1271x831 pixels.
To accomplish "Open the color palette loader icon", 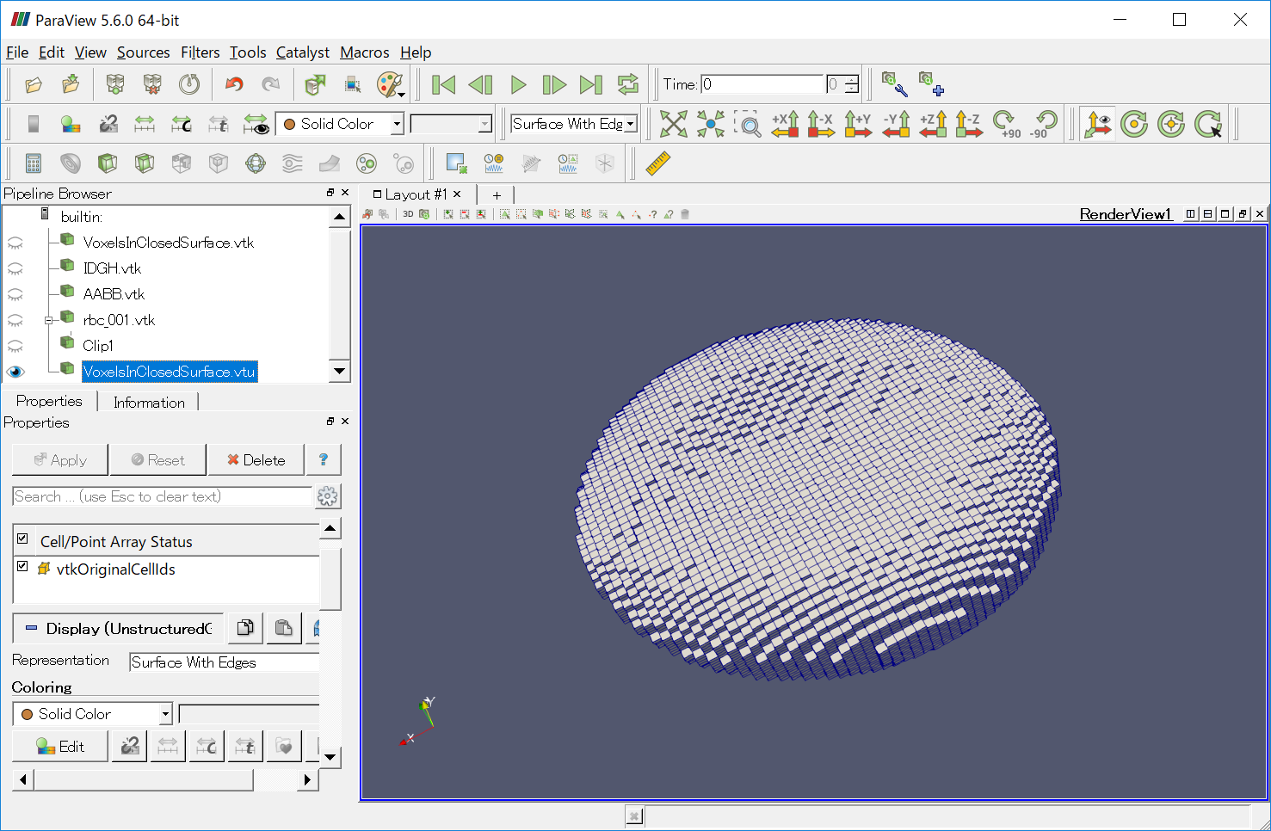I will (390, 84).
